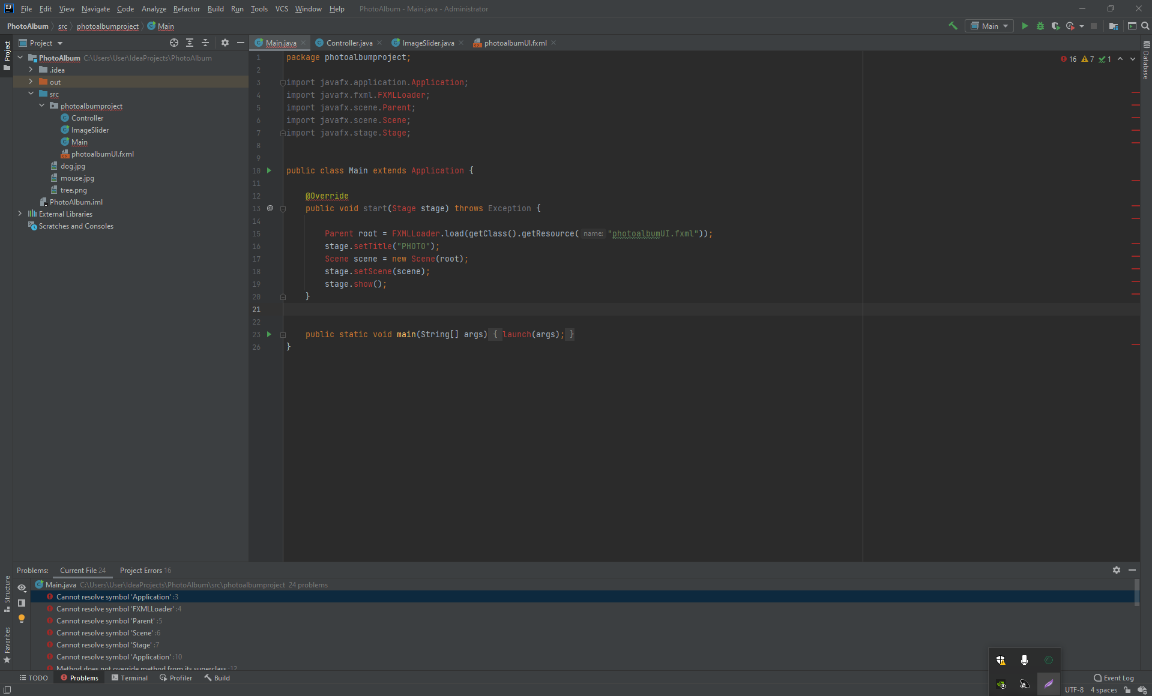Toggle the Project tool window sidebar button

(x=7, y=55)
